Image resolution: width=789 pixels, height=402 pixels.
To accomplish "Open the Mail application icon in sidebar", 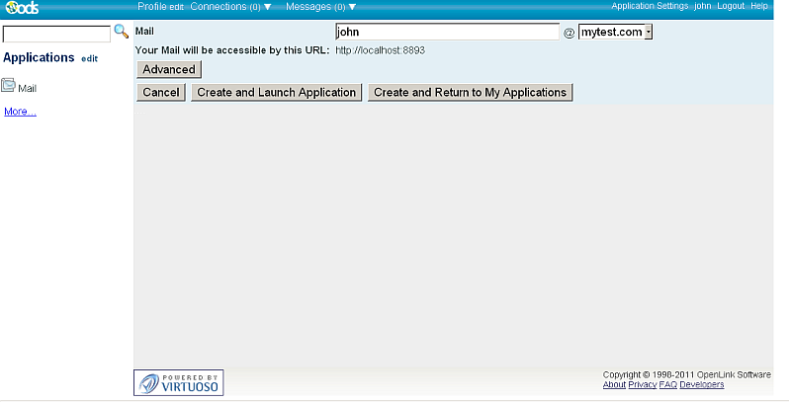I will point(9,86).
